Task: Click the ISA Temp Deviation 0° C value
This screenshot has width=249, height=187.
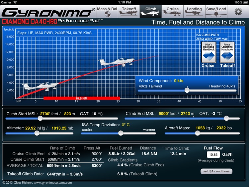Action: pos(125,125)
